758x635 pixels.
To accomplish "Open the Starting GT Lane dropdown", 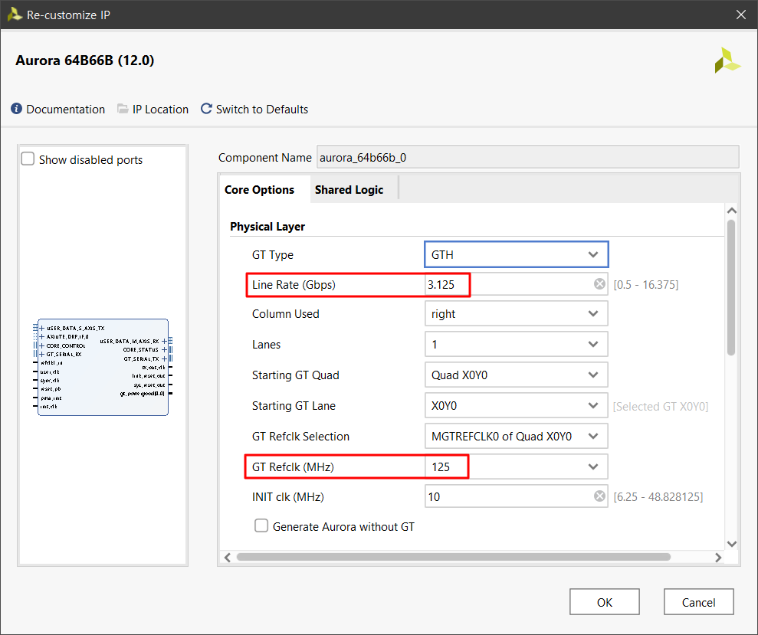I will coord(517,405).
